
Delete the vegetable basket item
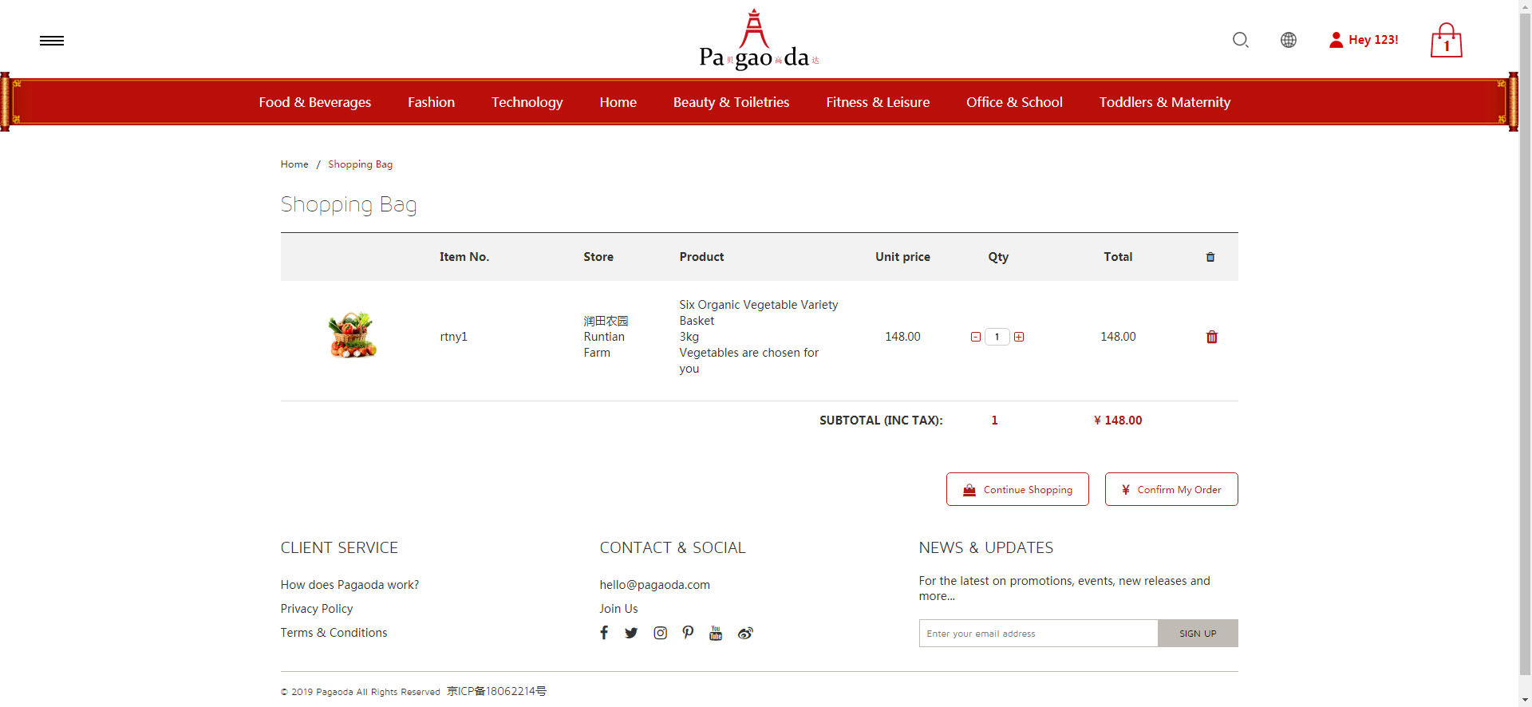[1211, 337]
